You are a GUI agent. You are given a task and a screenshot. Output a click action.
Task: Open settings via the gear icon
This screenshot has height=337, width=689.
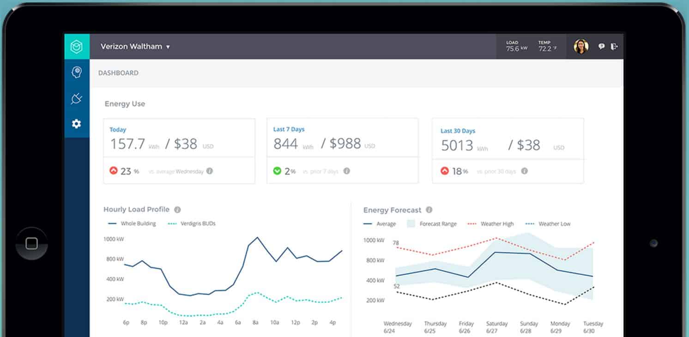[77, 124]
